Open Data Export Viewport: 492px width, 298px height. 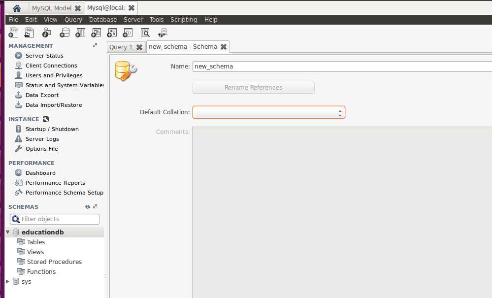42,95
